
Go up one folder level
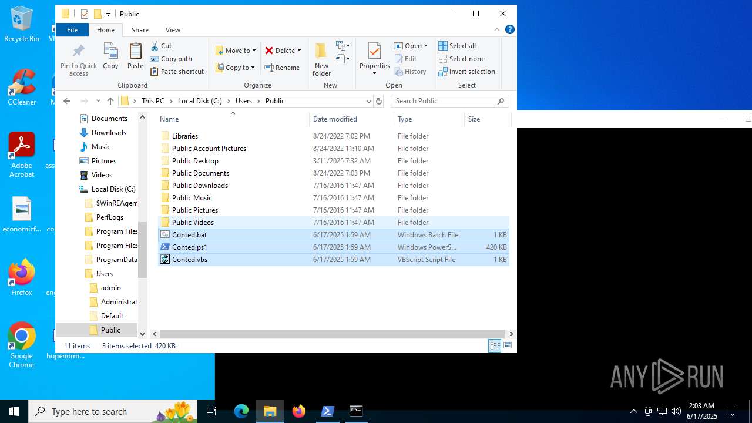(x=110, y=101)
